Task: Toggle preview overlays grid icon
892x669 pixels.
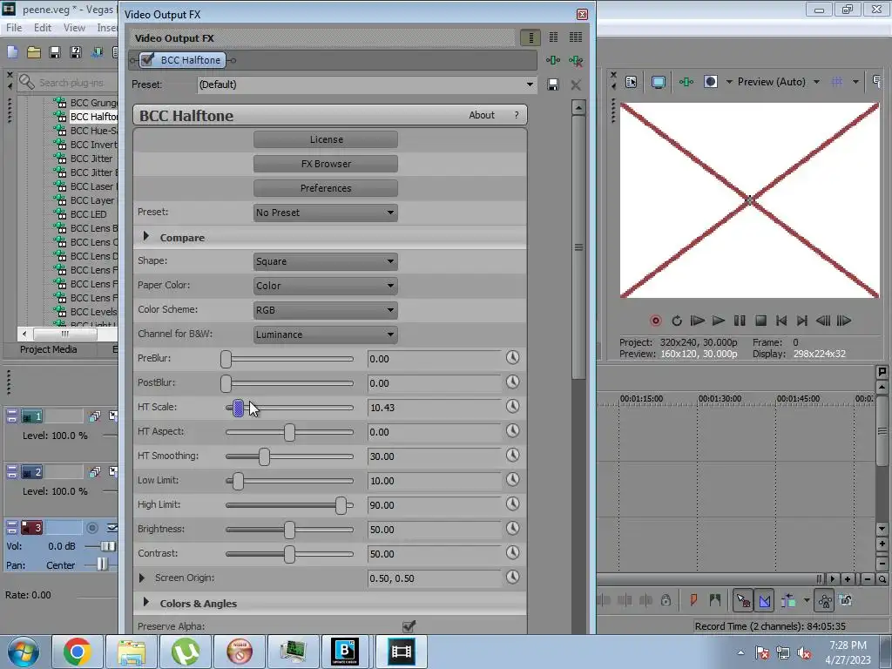Action: 837,82
